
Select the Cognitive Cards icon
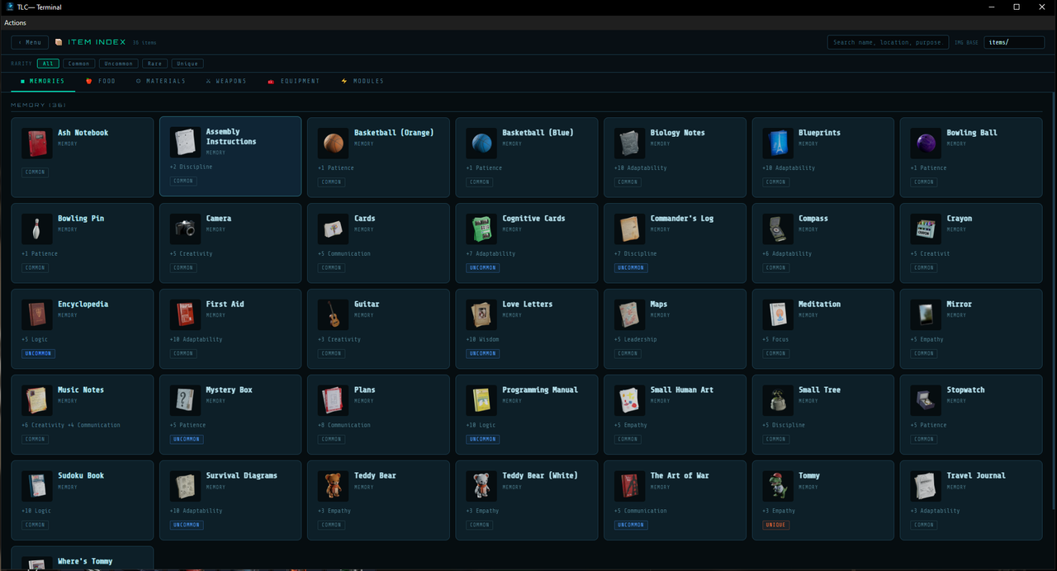click(481, 229)
